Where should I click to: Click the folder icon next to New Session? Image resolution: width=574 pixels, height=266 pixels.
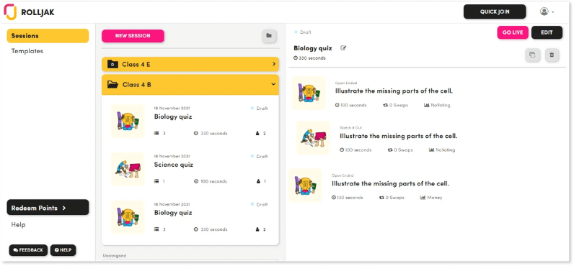[x=269, y=36]
